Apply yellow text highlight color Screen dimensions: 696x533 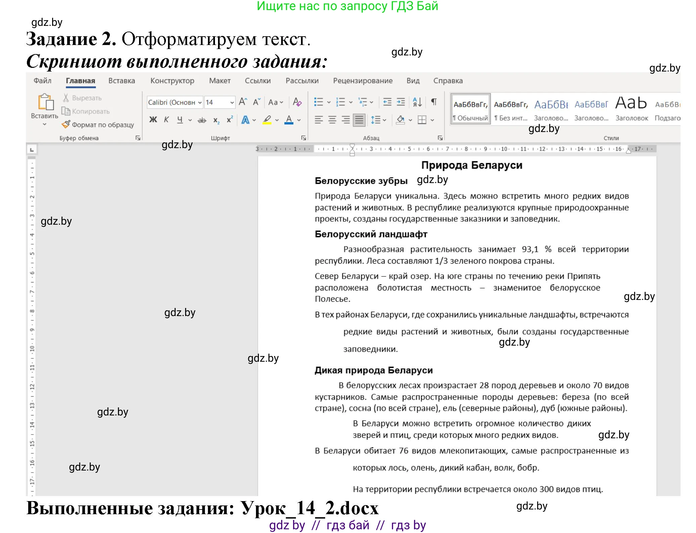pos(267,120)
